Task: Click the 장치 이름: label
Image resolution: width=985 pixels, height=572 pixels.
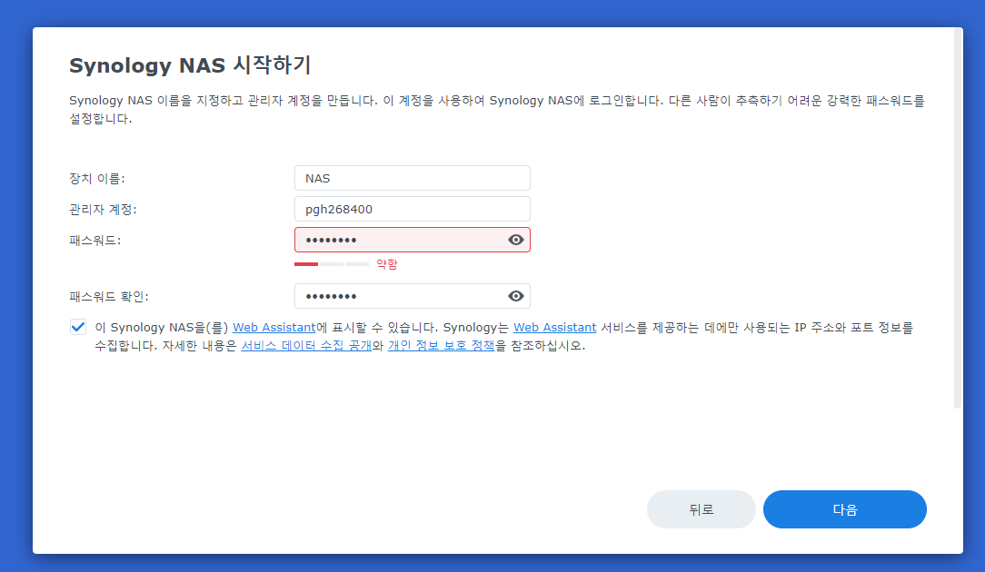Action: click(x=96, y=178)
